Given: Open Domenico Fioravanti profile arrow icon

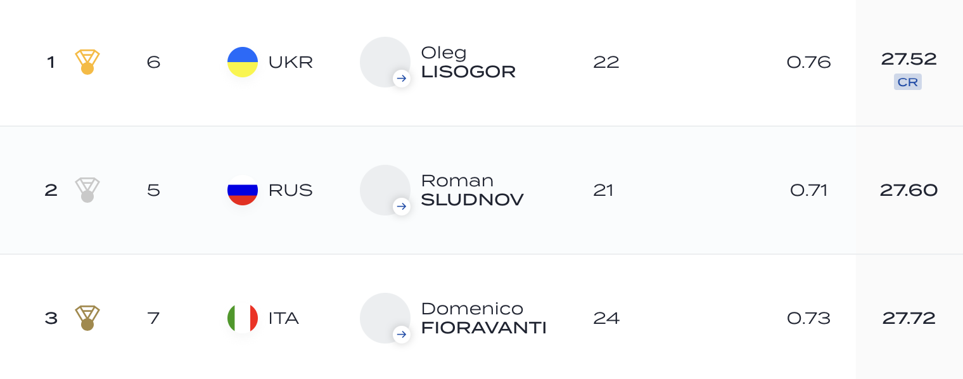Looking at the screenshot, I should [402, 335].
